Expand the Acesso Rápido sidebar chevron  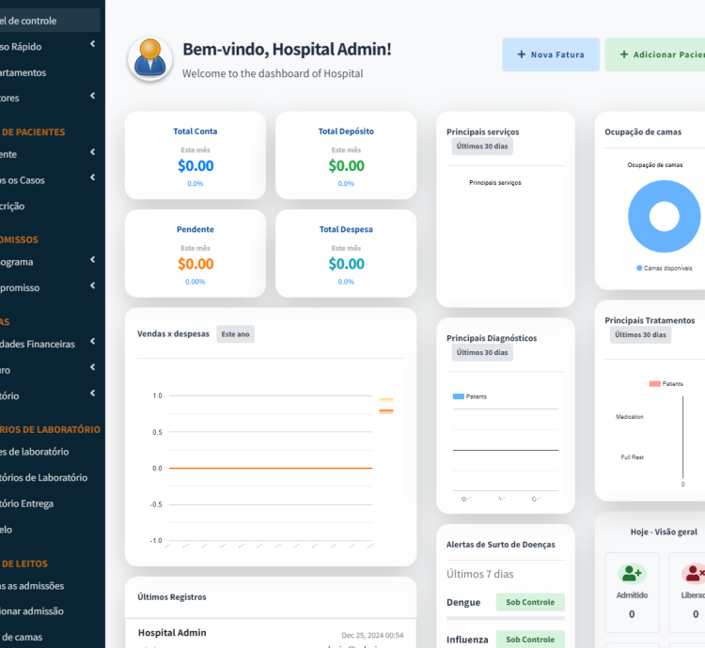point(92,45)
